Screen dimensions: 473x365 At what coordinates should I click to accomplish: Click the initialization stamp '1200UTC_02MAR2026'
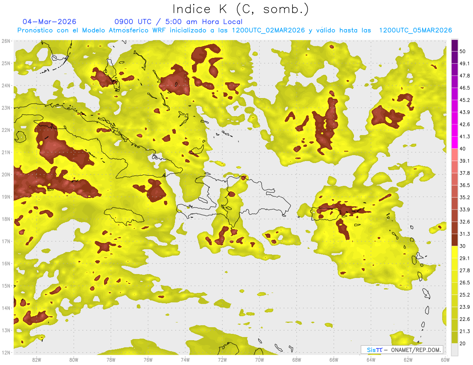click(x=268, y=30)
